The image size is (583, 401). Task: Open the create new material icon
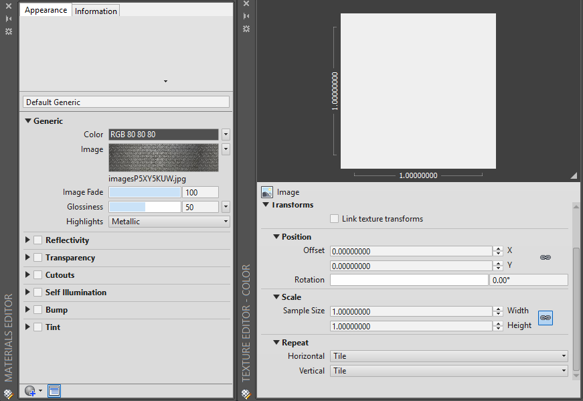pyautogui.click(x=29, y=390)
